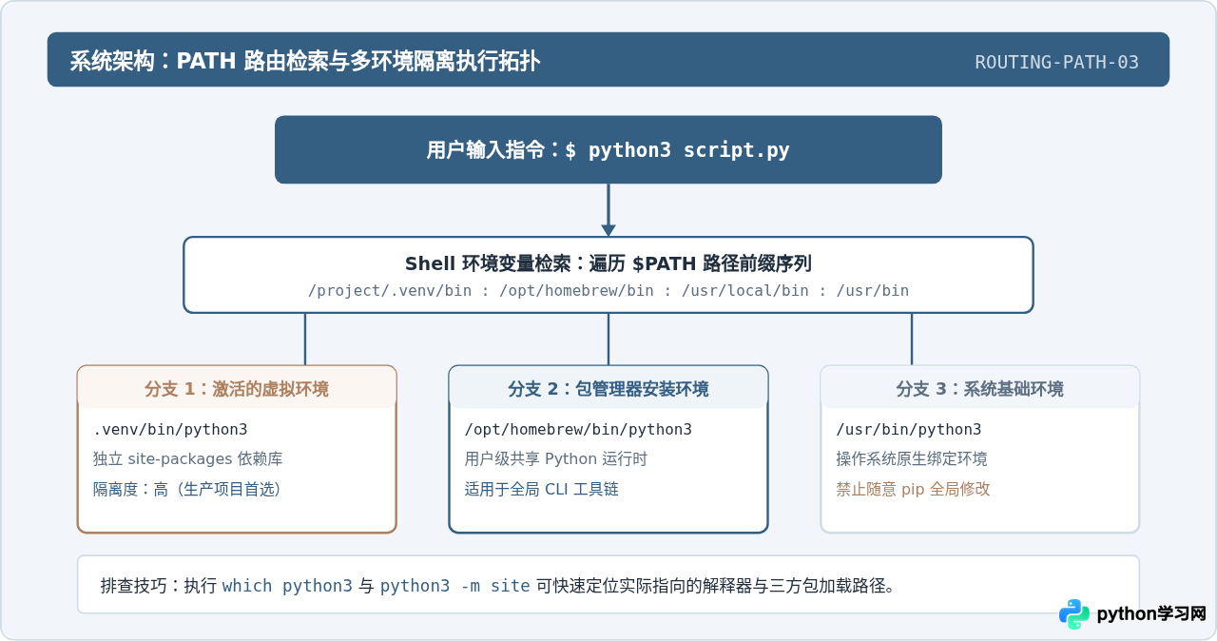Image resolution: width=1217 pixels, height=641 pixels.
Task: Click '适用于全局 CLI 工具链' text
Action: (542, 490)
